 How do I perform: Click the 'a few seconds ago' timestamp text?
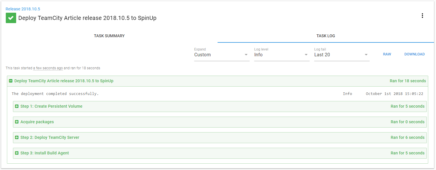point(48,68)
